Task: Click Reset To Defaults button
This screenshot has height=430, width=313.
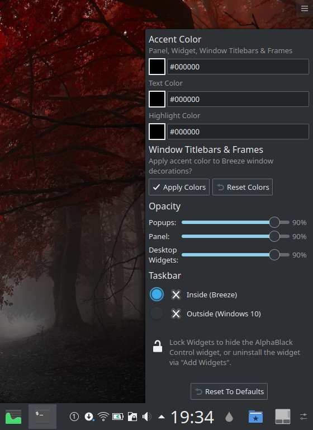Action: pos(229,391)
